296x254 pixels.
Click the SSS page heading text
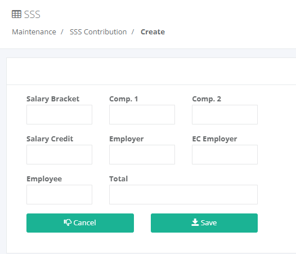click(32, 15)
